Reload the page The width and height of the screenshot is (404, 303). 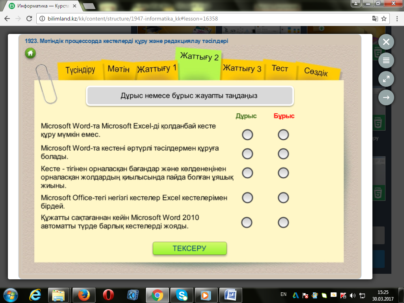pos(29,19)
